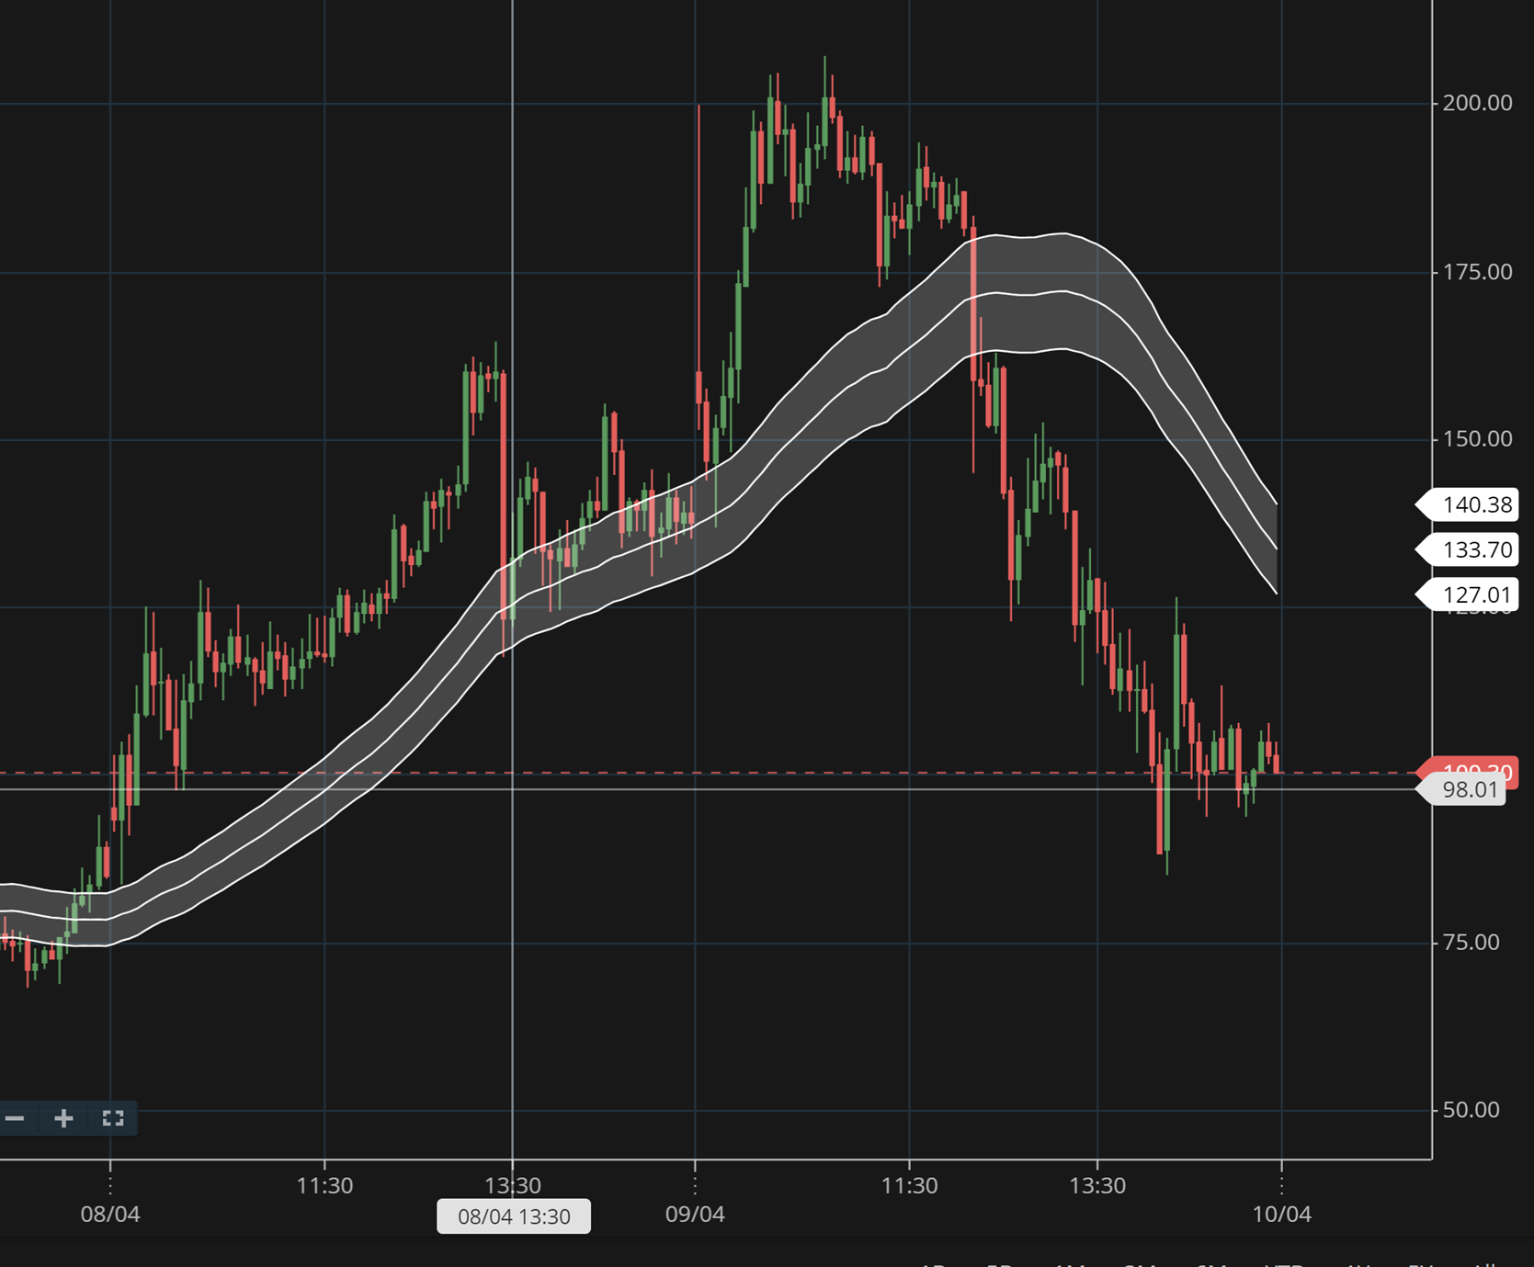Click the 175.00 price axis label
Viewport: 1534px width, 1267px height.
tap(1477, 272)
